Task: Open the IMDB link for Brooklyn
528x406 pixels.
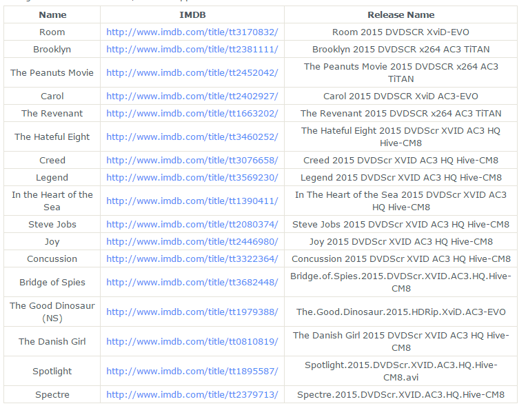Action: click(192, 49)
